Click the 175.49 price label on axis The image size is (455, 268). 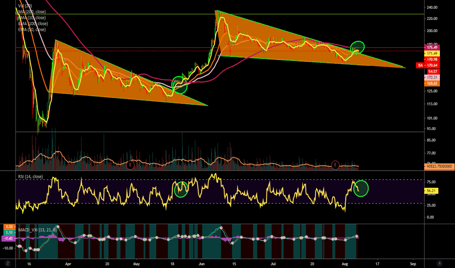(432, 48)
